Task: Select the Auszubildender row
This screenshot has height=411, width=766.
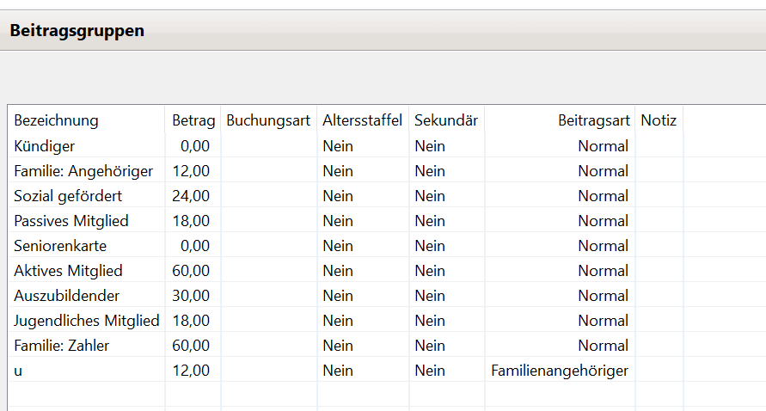Action: (66, 296)
